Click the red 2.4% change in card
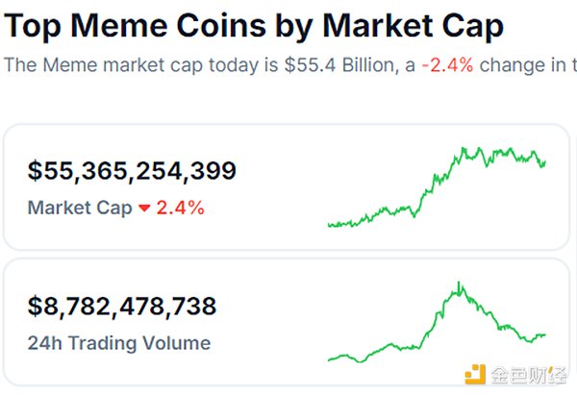Image resolution: width=577 pixels, height=395 pixels. [180, 208]
